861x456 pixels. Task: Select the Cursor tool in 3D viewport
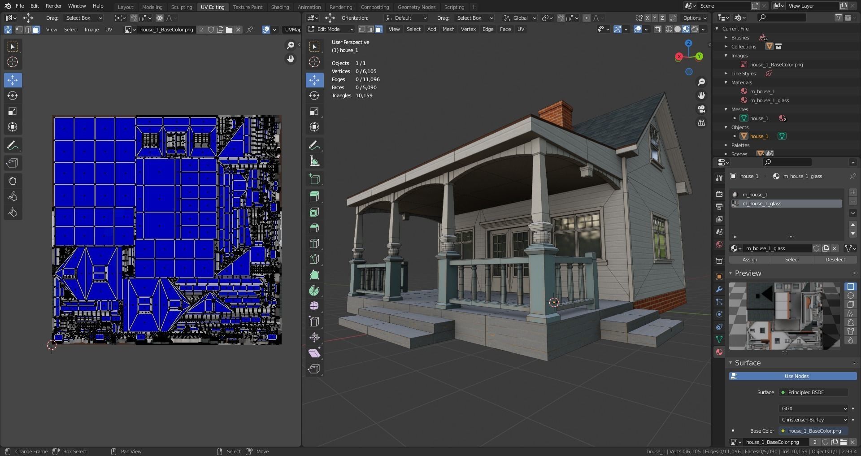point(314,62)
